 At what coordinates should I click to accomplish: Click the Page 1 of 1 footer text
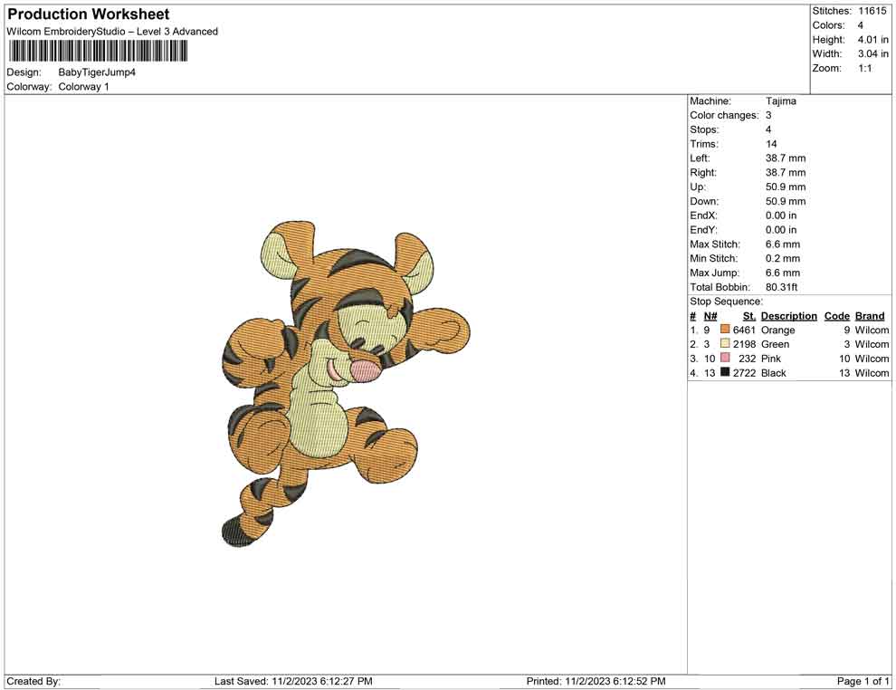click(863, 681)
